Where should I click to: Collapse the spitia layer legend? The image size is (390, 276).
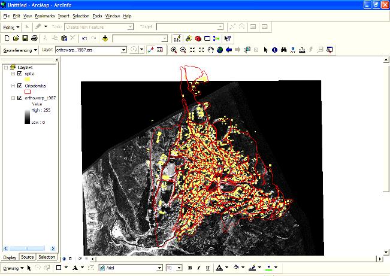pos(13,74)
